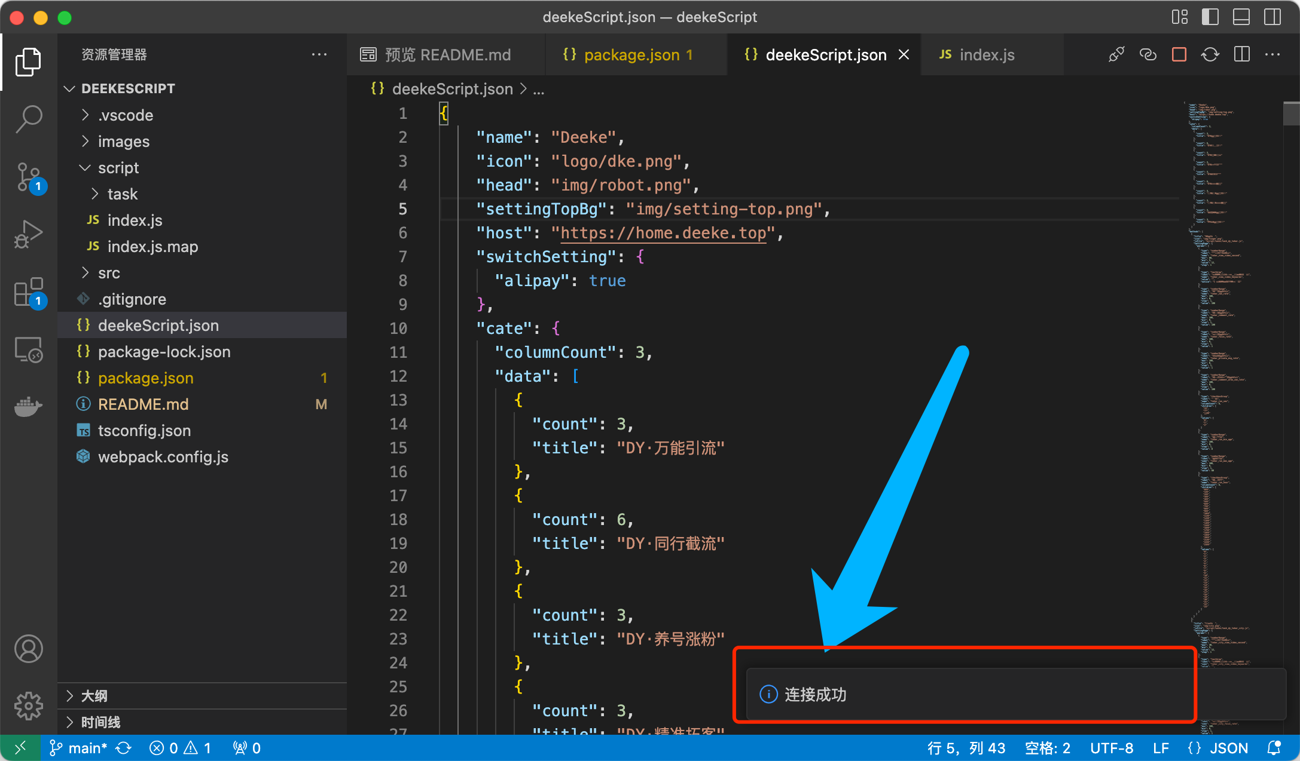Switch to the package.json tab
The image size is (1300, 761).
tap(631, 55)
